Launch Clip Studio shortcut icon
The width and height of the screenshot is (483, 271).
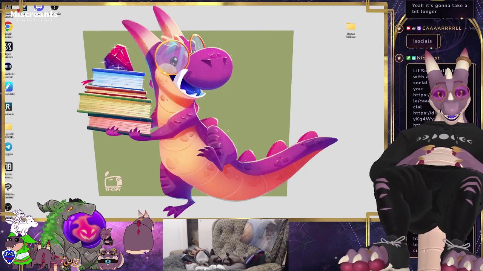click(8, 187)
